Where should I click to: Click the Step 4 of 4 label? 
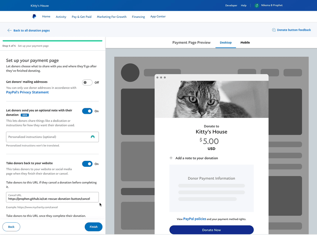pos(9,46)
